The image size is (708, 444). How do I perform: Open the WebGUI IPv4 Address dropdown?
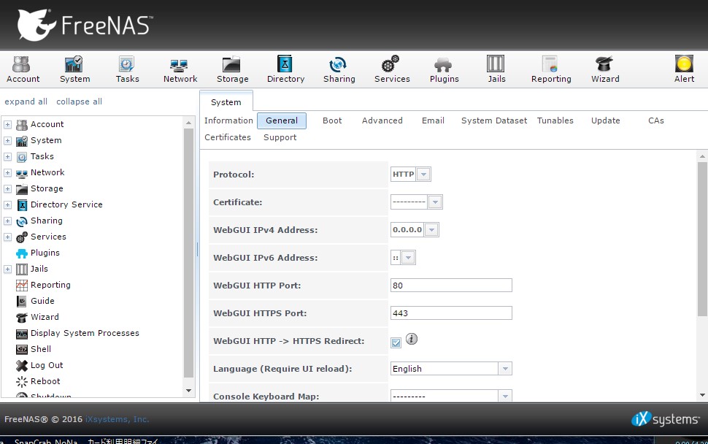coord(431,230)
